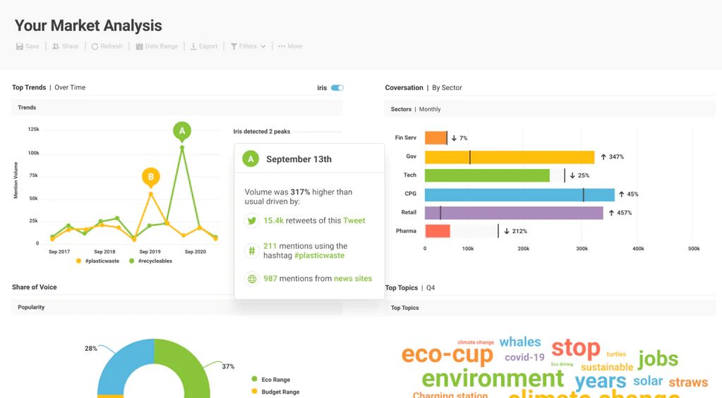Screen dimensions: 722x398
Task: Click the Retail 457% up arrow
Action: click(x=611, y=213)
